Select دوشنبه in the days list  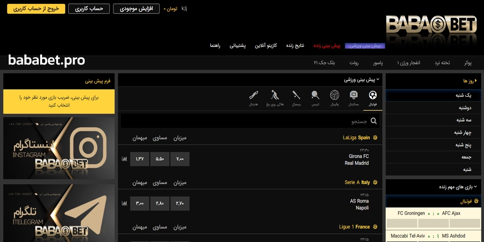click(x=433, y=108)
